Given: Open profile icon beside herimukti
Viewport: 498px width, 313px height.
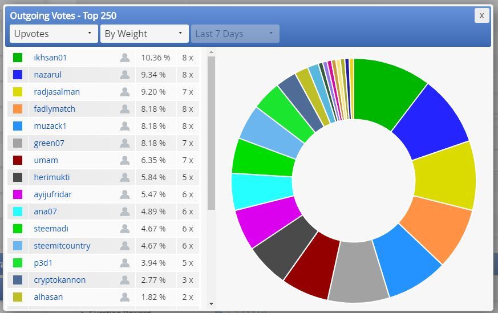Looking at the screenshot, I should point(125,177).
